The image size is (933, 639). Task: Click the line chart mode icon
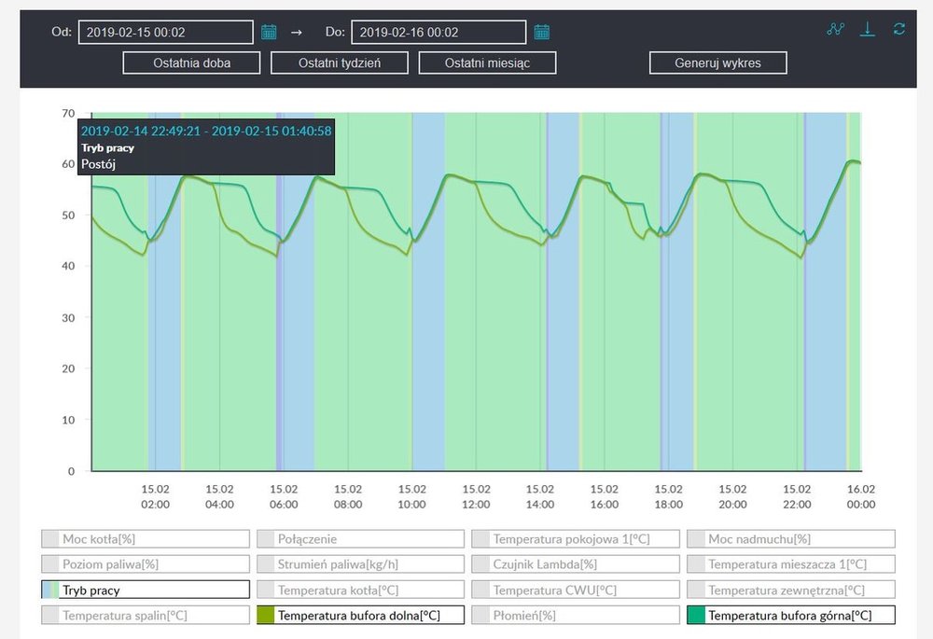[x=835, y=29]
